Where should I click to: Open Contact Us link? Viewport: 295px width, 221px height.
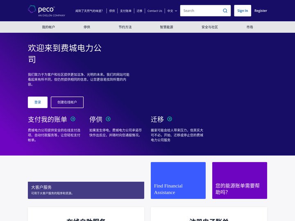(154, 11)
